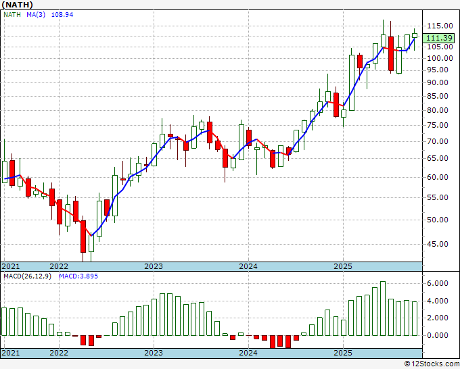This screenshot has height=369, width=460.
Task: Click the 55.00 price axis label
Action: (x=437, y=197)
